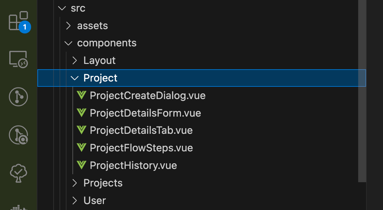Expand the assets folder
Viewport: 383px width, 210px height.
pyautogui.click(x=68, y=26)
